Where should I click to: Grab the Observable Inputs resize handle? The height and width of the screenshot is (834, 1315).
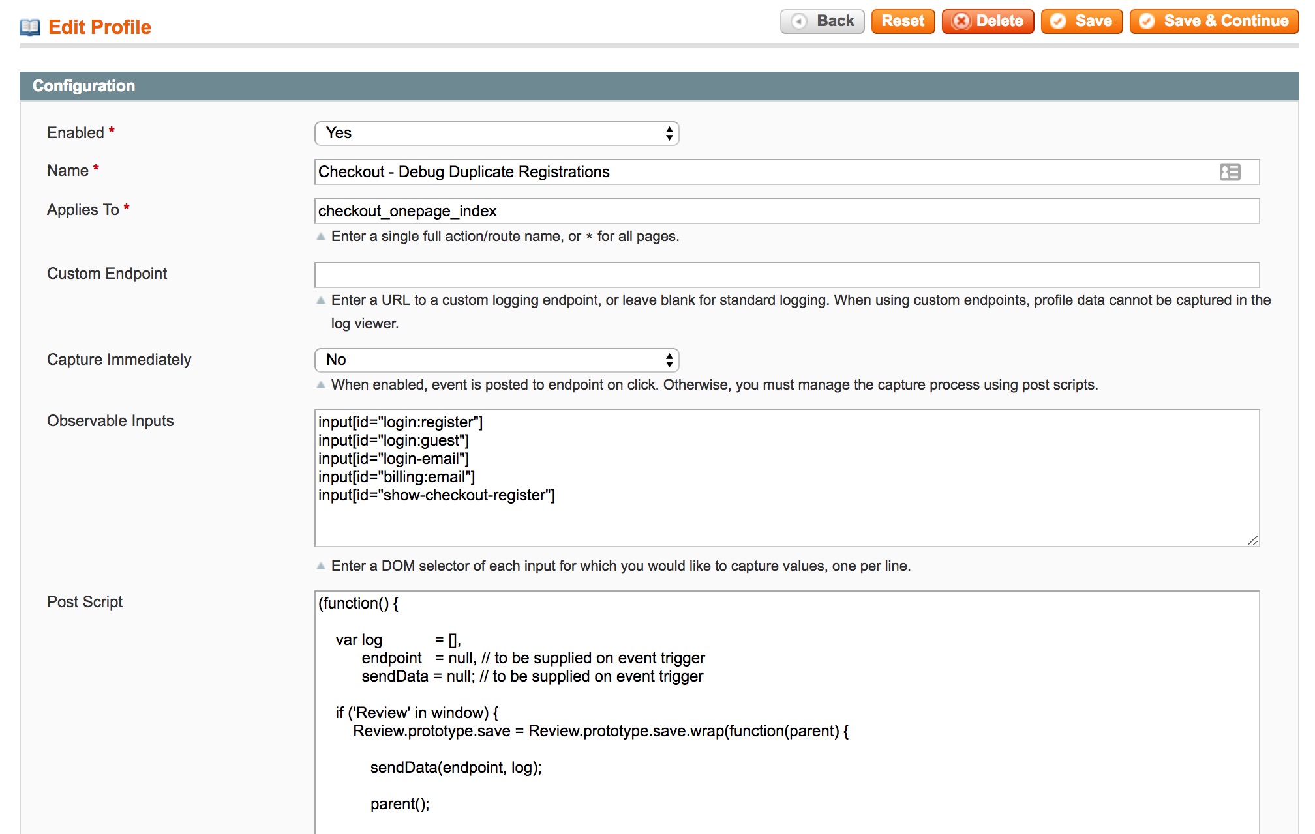(x=1252, y=540)
